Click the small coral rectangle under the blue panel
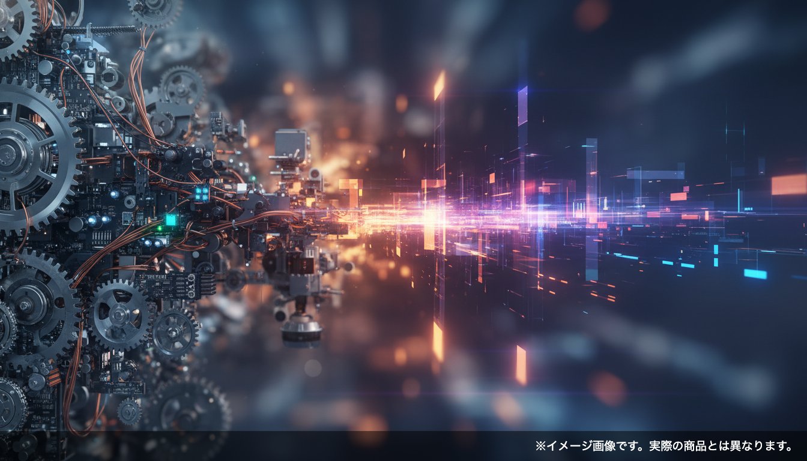Viewport: 807px width, 461px height. (x=678, y=196)
